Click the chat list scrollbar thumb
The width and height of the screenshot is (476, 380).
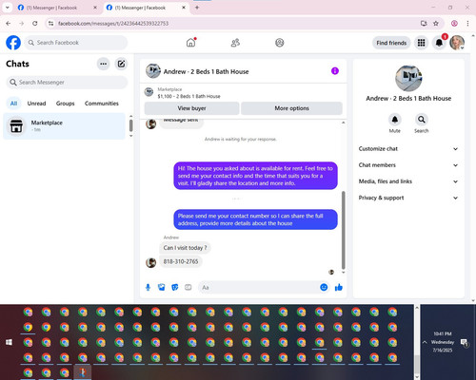point(130,125)
